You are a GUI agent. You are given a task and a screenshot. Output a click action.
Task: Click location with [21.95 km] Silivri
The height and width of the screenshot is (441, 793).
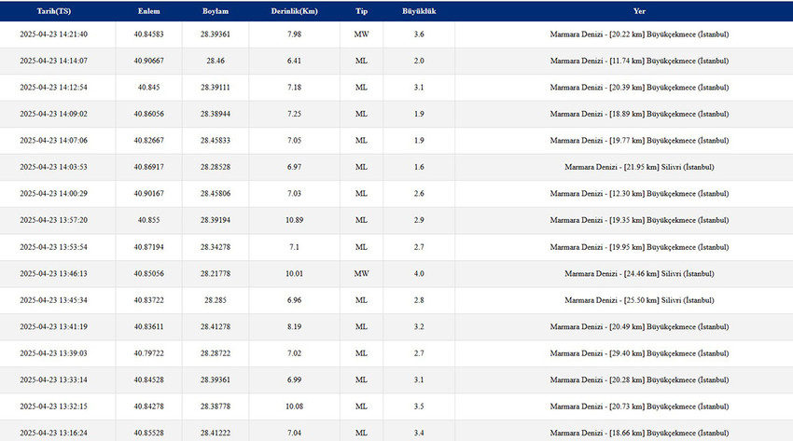click(x=639, y=167)
